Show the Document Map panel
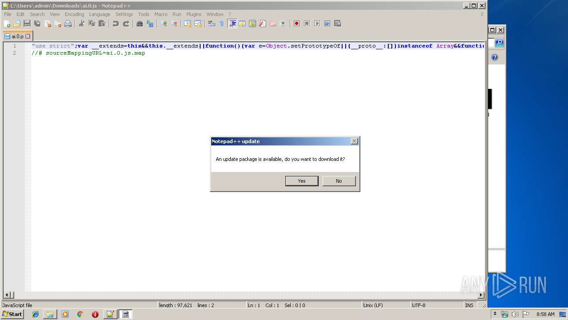 pyautogui.click(x=252, y=24)
